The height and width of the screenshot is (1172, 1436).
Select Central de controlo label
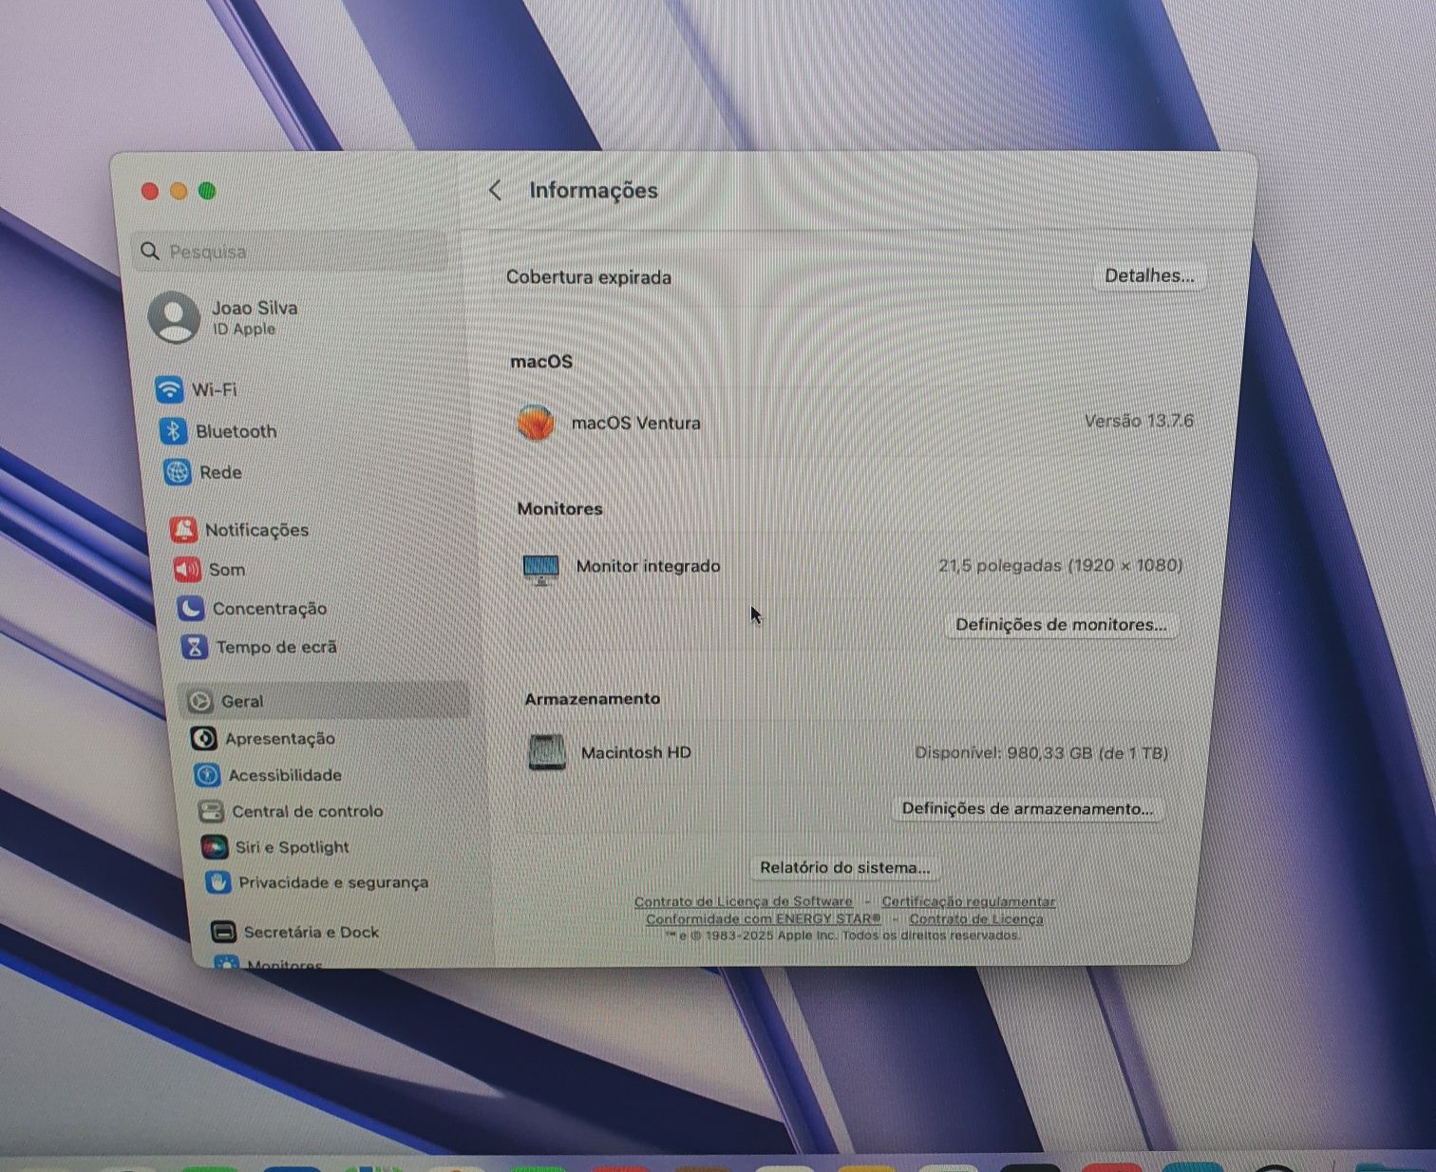(x=308, y=811)
